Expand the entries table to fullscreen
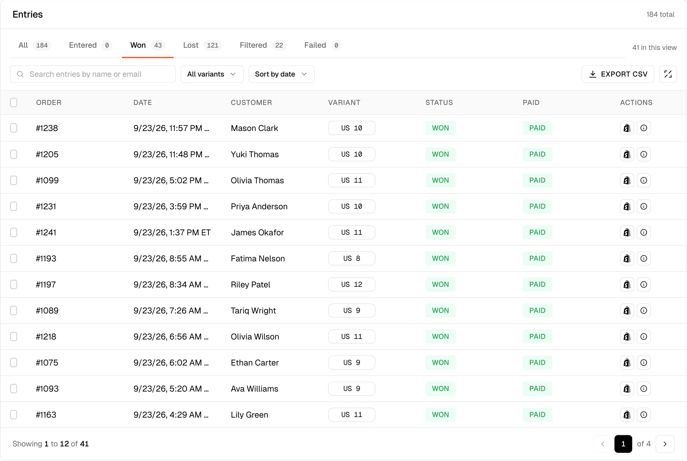 point(668,74)
